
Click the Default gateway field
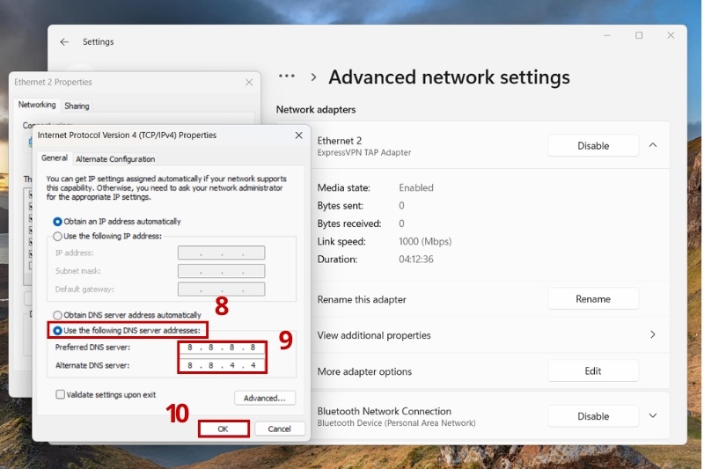pyautogui.click(x=222, y=289)
